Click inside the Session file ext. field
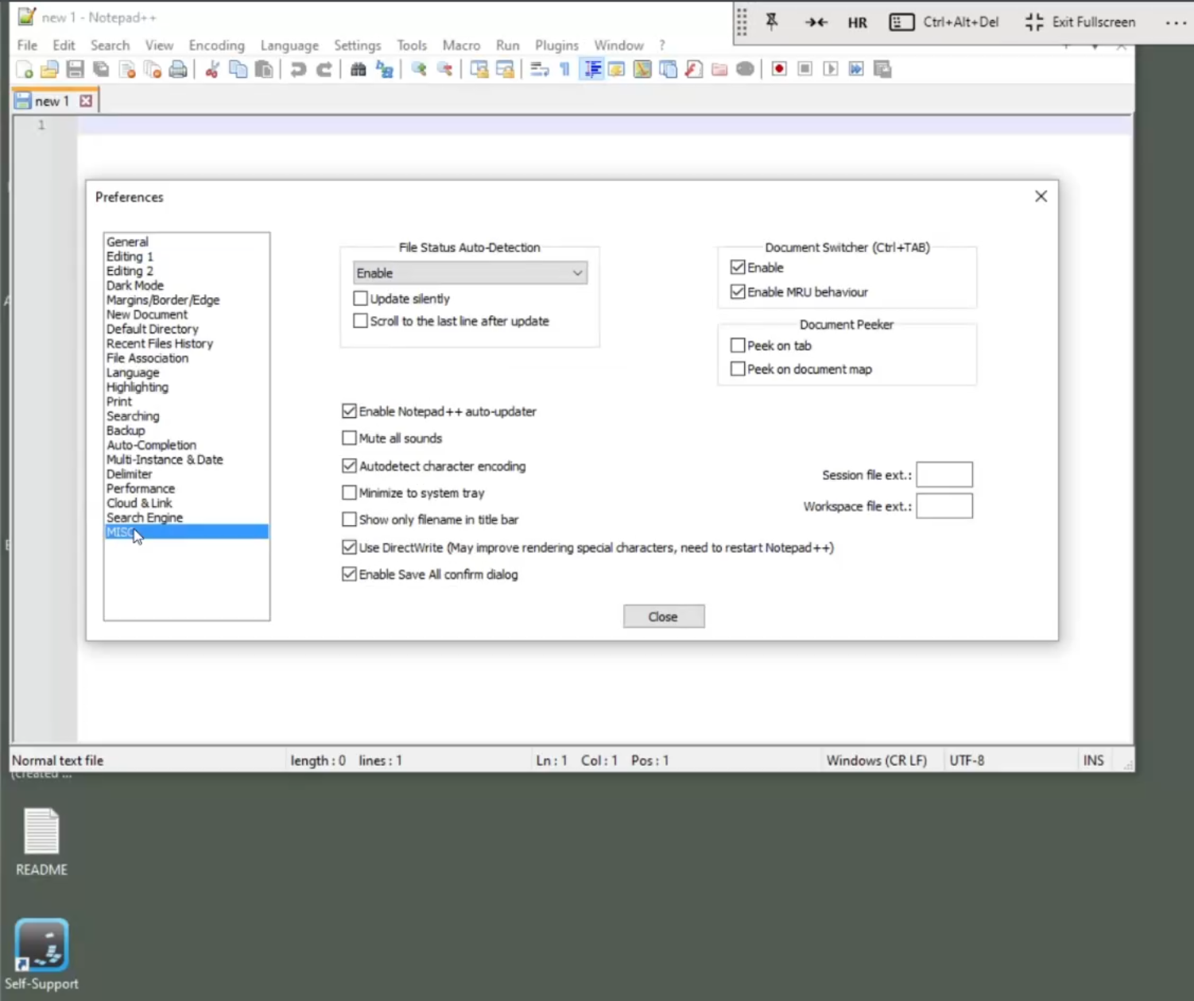1194x1001 pixels. (x=944, y=474)
